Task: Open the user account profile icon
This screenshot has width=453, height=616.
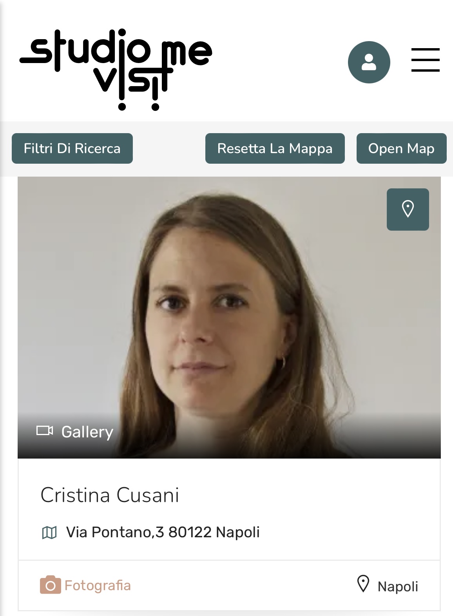Action: click(x=369, y=62)
